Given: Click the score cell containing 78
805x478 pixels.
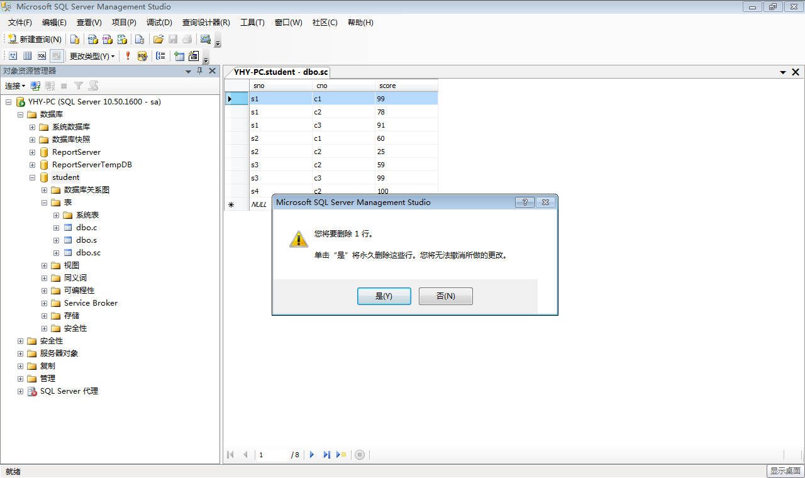Looking at the screenshot, I should click(x=406, y=112).
